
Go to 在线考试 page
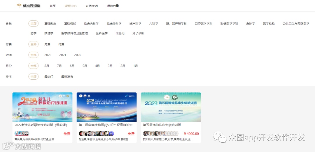coord(92,6)
